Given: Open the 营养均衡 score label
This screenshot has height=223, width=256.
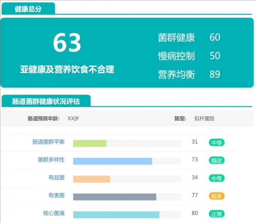Looking at the screenshot, I should 176,74.
